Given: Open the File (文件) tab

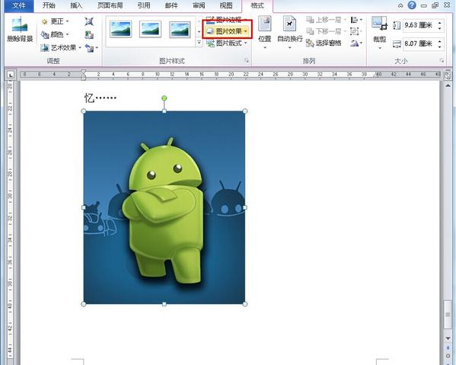Looking at the screenshot, I should [18, 5].
